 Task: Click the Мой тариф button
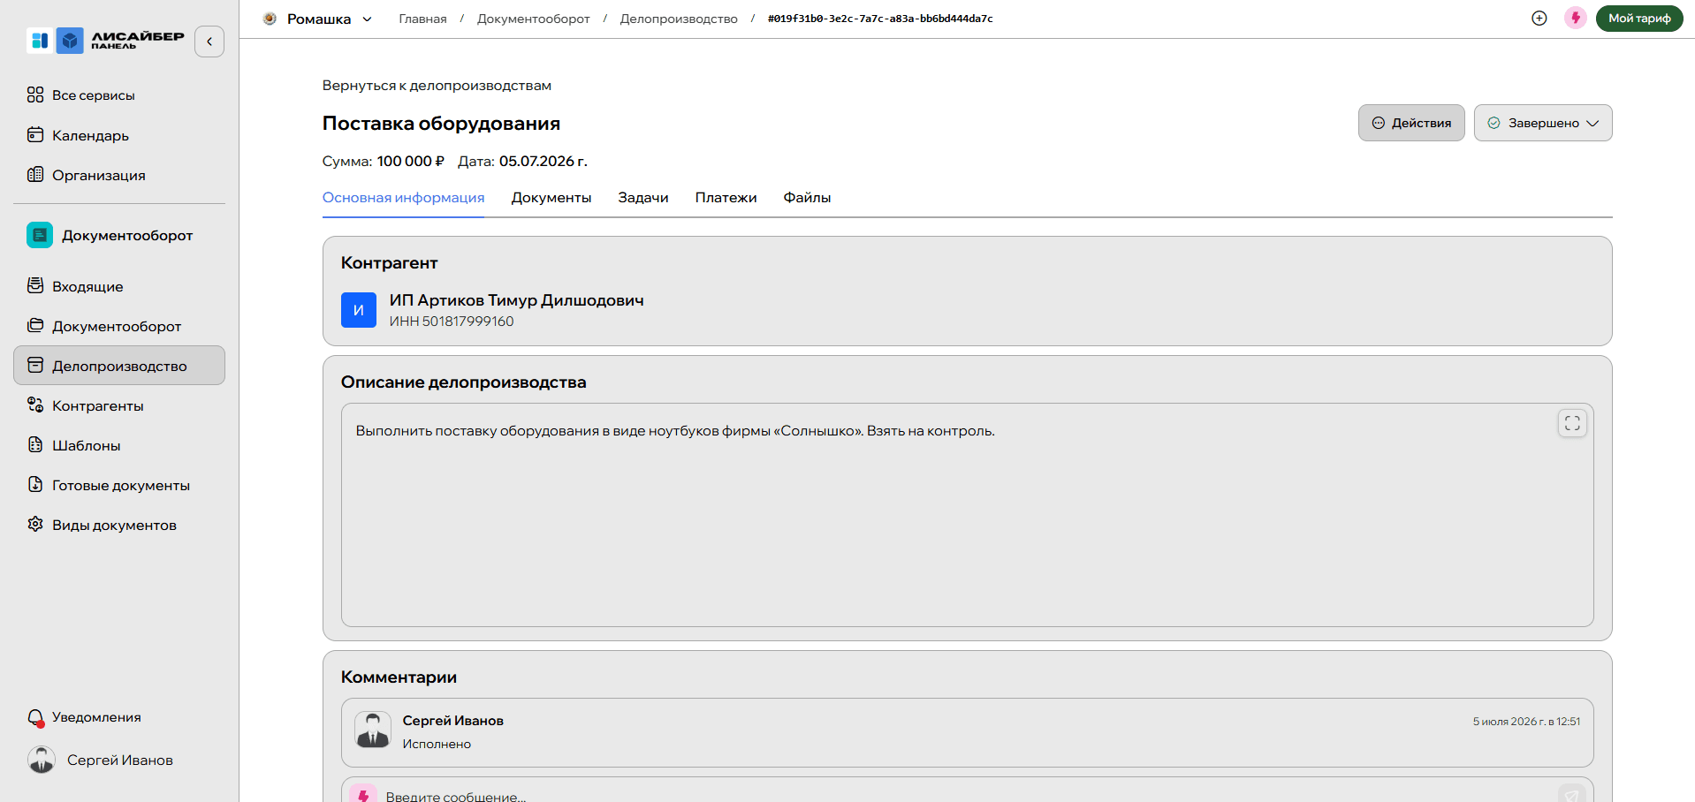click(1639, 19)
